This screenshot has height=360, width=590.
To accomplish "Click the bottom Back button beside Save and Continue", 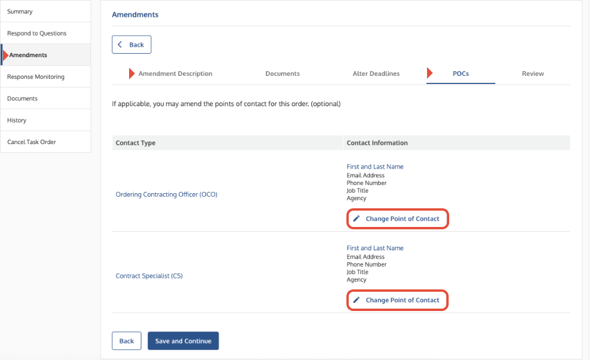I will click(126, 341).
